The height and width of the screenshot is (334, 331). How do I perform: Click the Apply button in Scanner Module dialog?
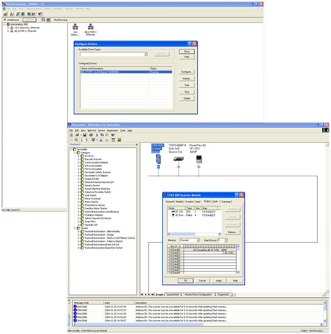coord(218,281)
